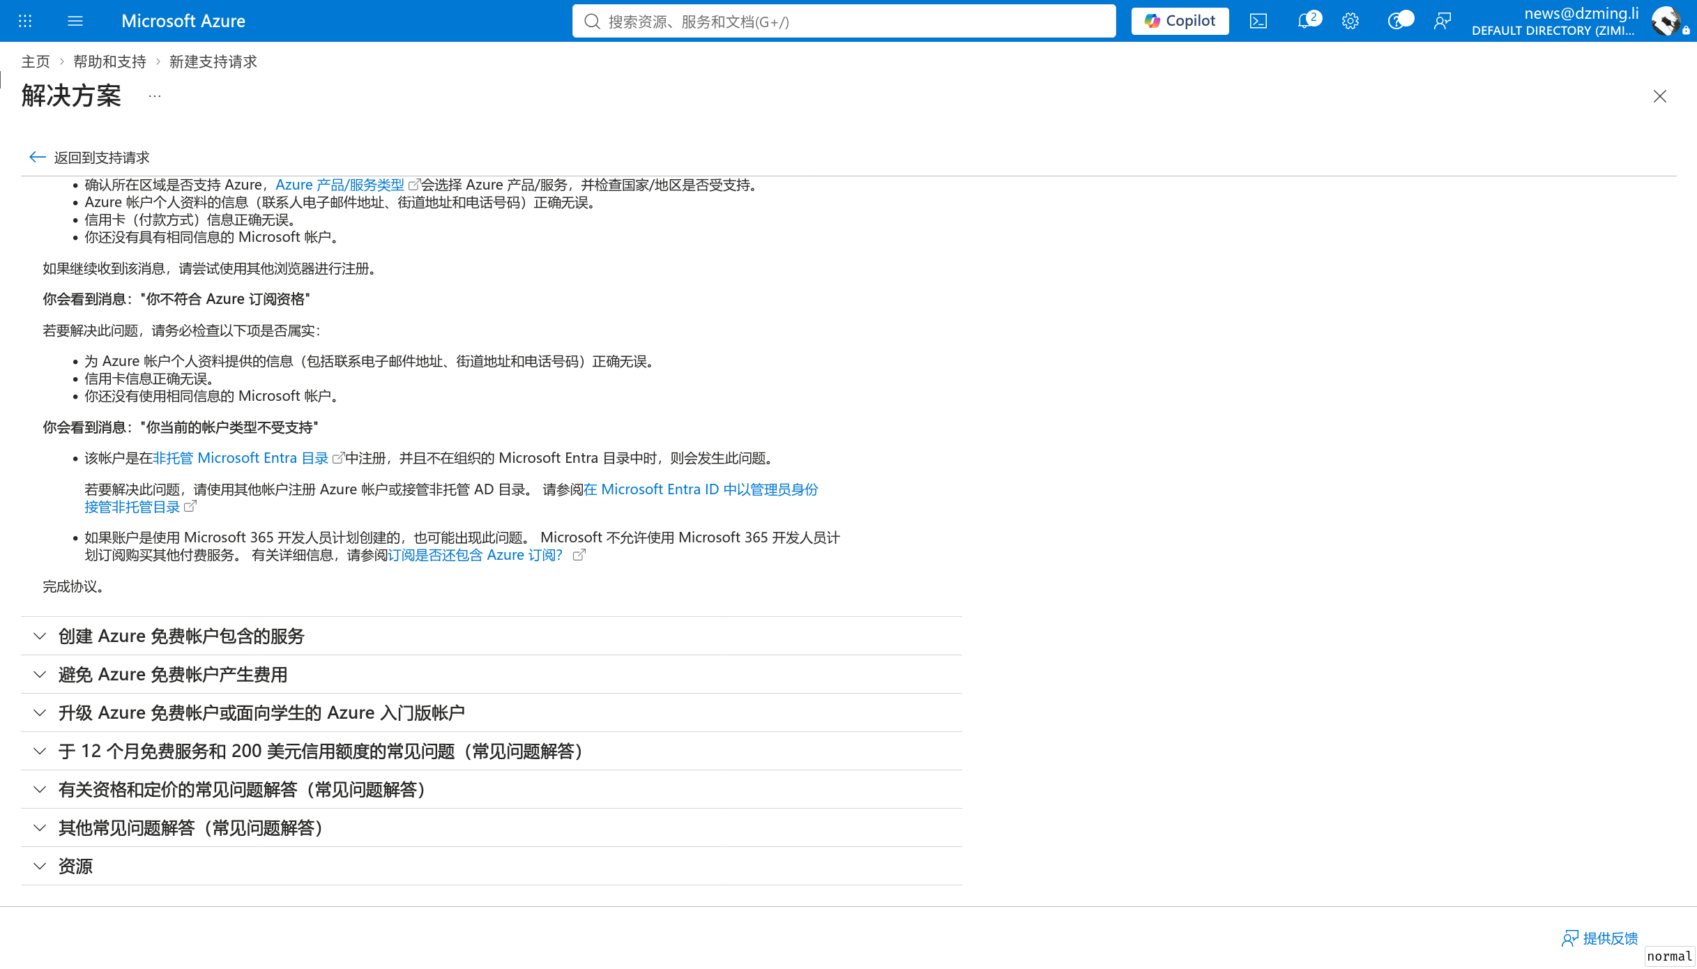Open the ellipsis menu beside 解决方案
This screenshot has width=1697, height=969.
click(155, 96)
